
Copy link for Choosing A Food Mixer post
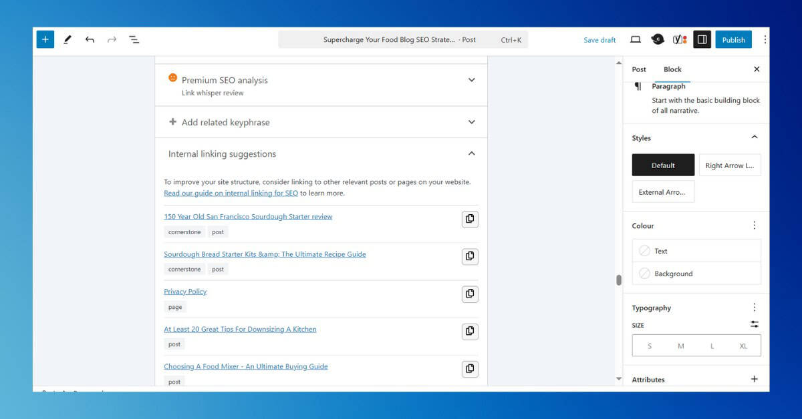pyautogui.click(x=470, y=368)
